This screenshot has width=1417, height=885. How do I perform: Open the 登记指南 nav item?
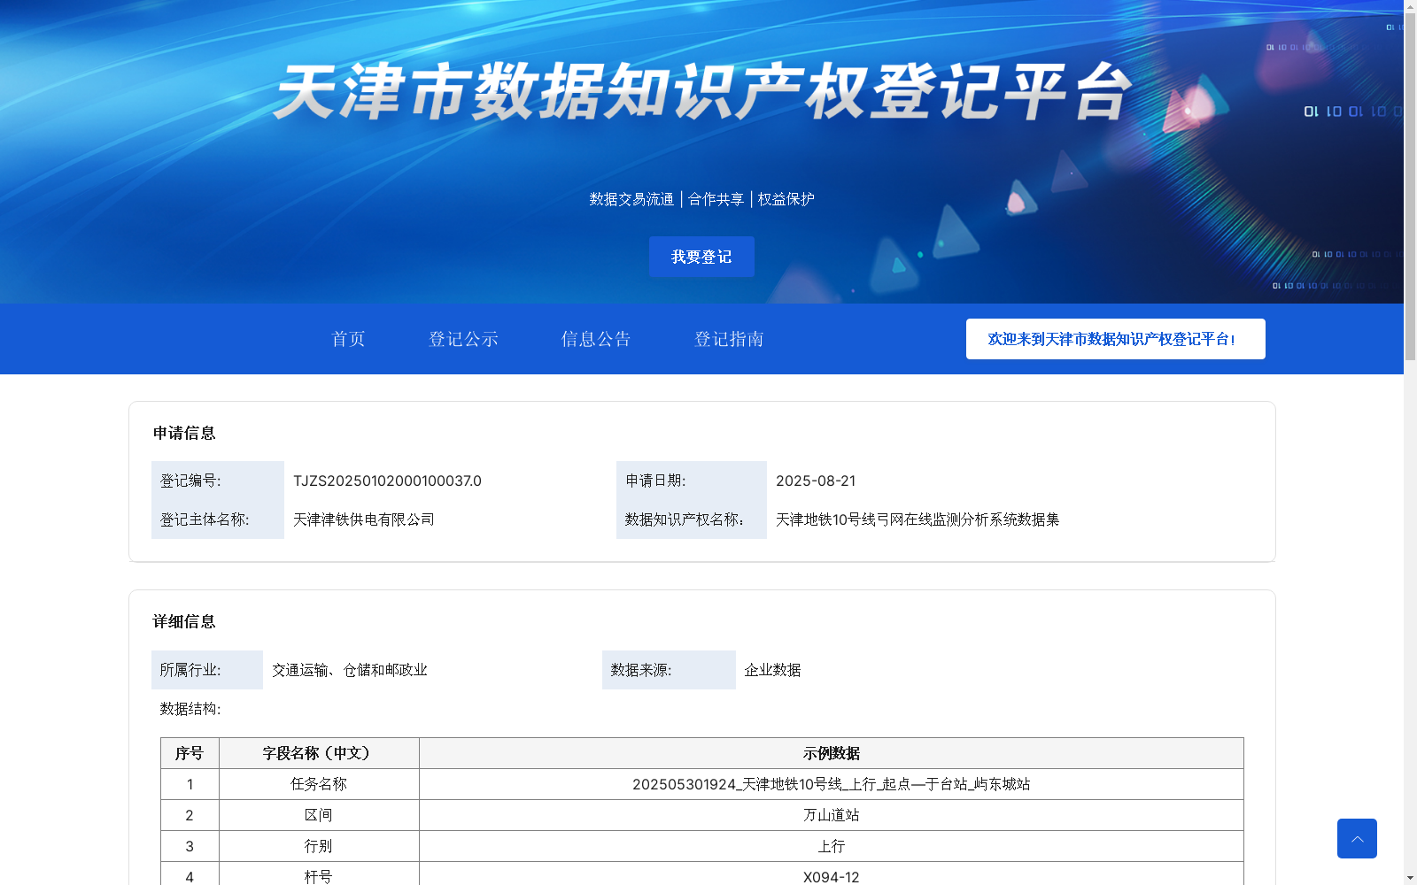point(729,339)
